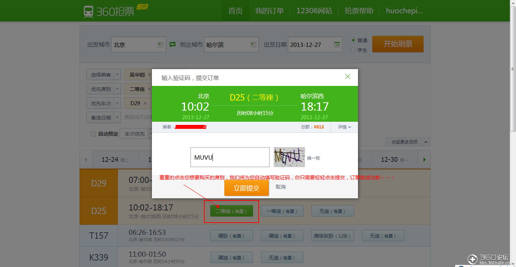Click the 10:02-18:17 time for D25
The width and height of the screenshot is (516, 267).
click(x=151, y=208)
